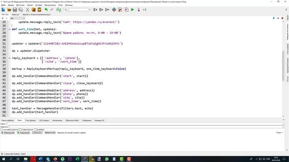Collapse the reply_keyboard fold marker

pos(9,58)
